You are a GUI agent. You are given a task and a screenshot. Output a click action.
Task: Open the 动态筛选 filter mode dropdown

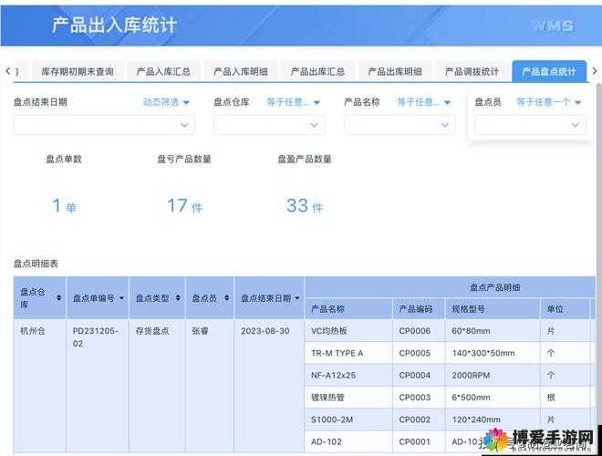coord(166,102)
